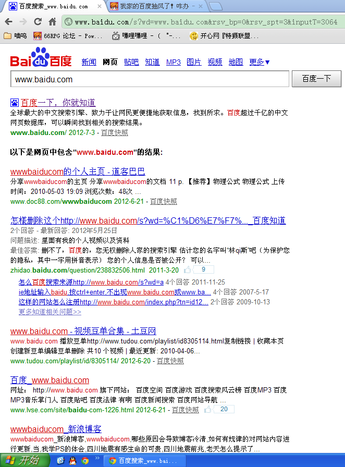Click the 百度一下 search button

click(x=316, y=79)
